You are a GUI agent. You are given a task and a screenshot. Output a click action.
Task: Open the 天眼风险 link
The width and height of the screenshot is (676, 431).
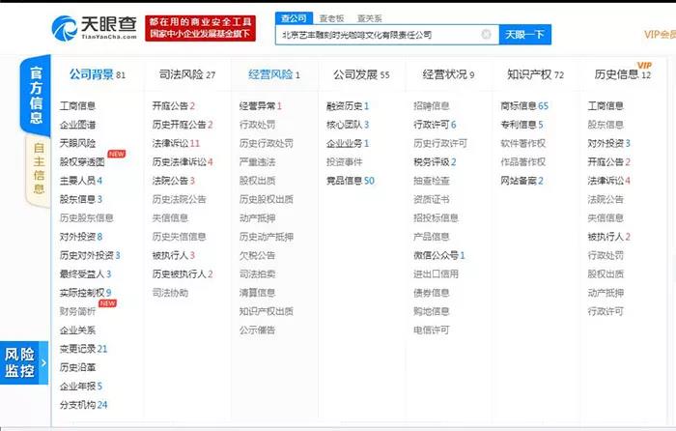[77, 143]
